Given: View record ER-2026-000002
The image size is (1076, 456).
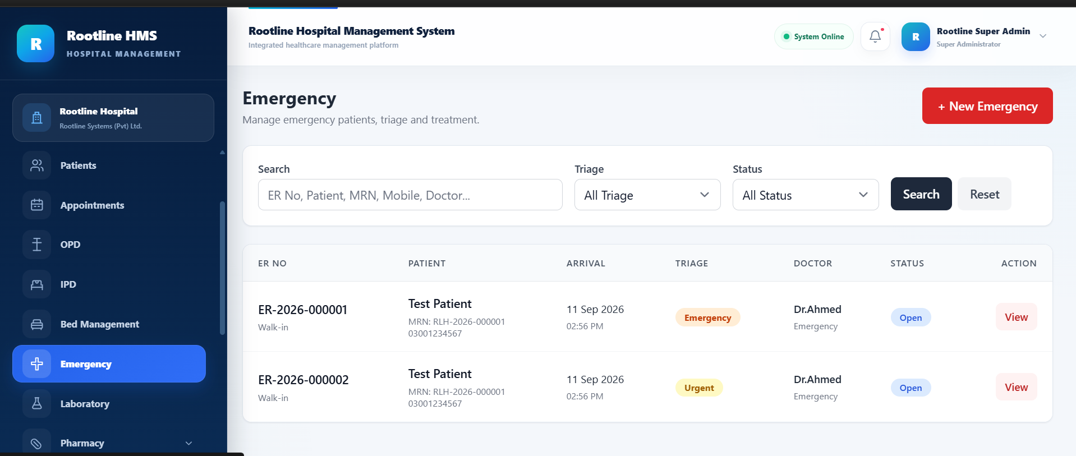Looking at the screenshot, I should coord(1016,387).
